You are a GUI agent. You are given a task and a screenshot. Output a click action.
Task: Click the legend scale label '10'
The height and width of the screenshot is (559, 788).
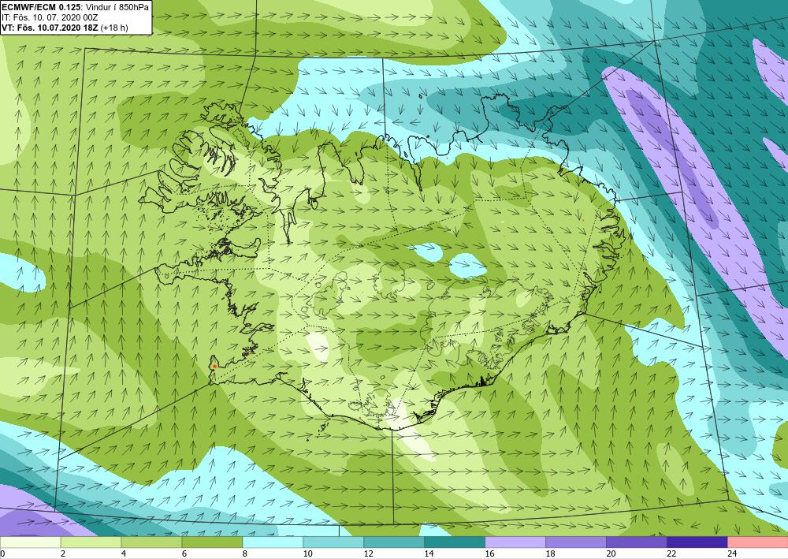[x=307, y=553]
